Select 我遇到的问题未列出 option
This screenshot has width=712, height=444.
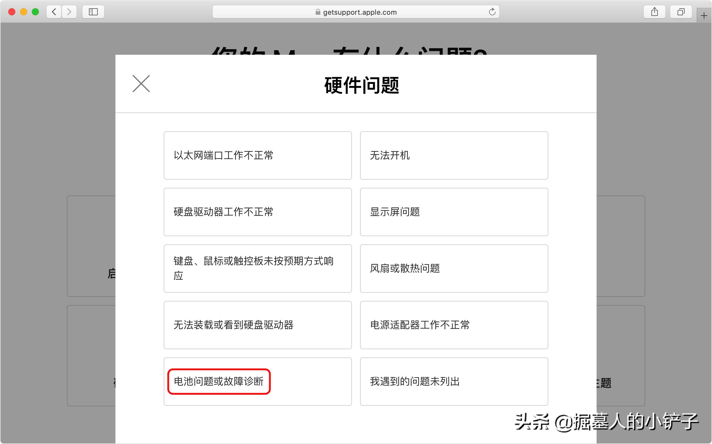(453, 381)
